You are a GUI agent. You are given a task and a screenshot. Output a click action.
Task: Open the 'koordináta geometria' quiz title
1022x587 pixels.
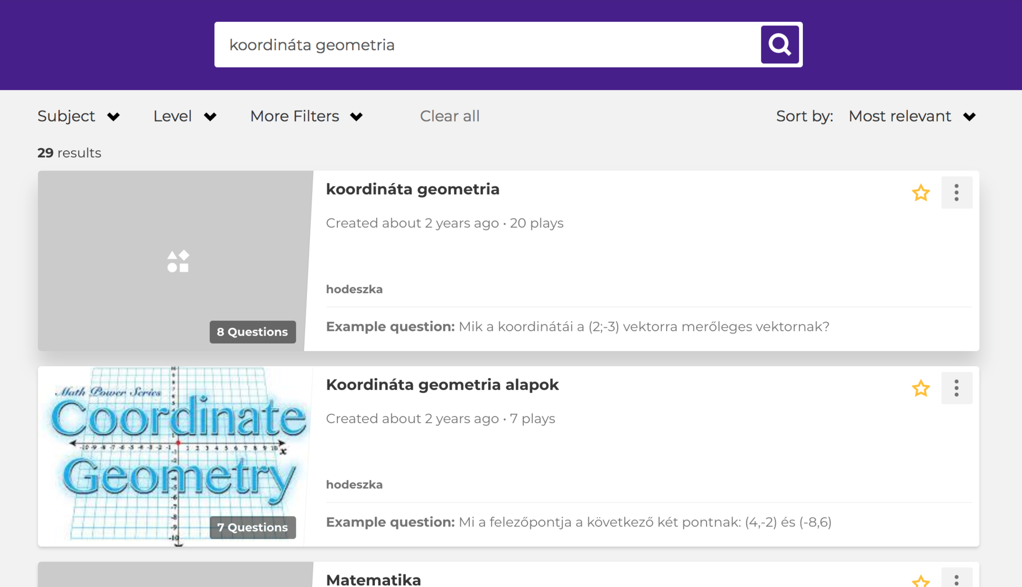click(412, 189)
